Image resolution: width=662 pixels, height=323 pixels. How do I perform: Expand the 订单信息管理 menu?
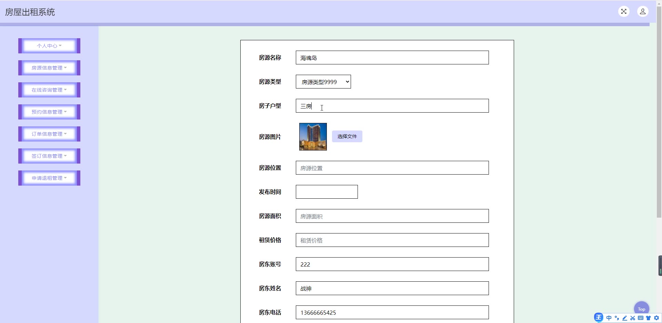point(49,134)
